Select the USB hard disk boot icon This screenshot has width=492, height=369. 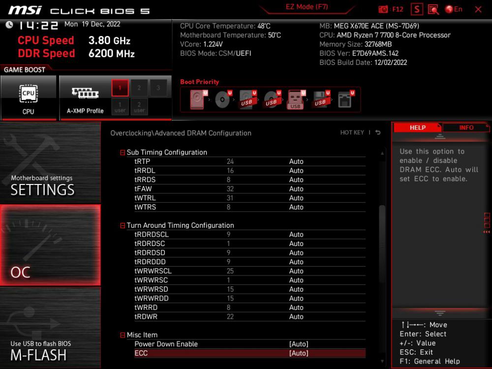[247, 99]
